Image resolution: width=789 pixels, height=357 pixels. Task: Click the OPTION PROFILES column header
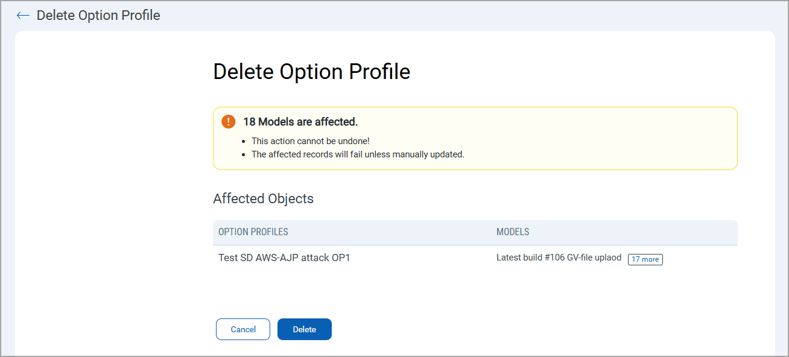(x=253, y=232)
